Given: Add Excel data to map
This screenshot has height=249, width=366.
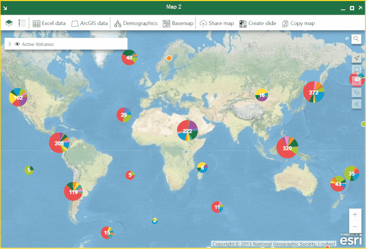Looking at the screenshot, I should tap(49, 23).
